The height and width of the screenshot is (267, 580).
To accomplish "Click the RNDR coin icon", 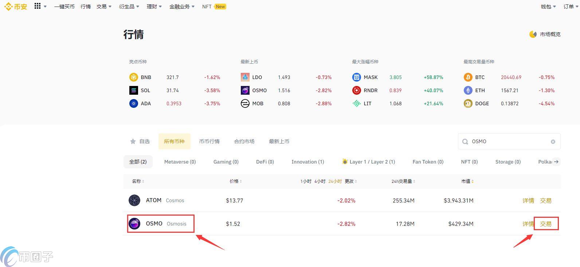I will [x=357, y=90].
